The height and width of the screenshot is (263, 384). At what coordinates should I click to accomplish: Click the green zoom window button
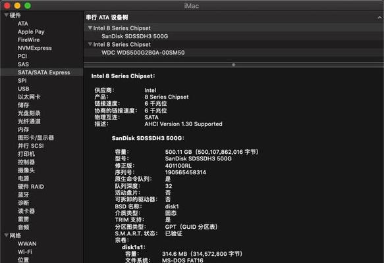28,5
